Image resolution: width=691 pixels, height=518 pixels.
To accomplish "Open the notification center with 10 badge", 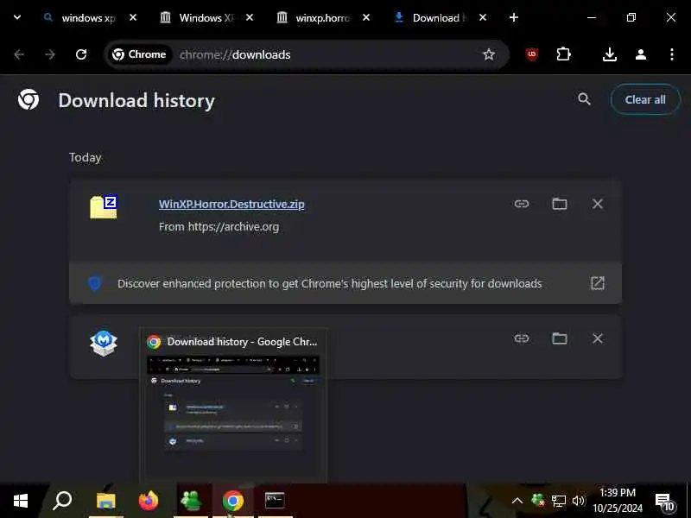I will click(664, 502).
